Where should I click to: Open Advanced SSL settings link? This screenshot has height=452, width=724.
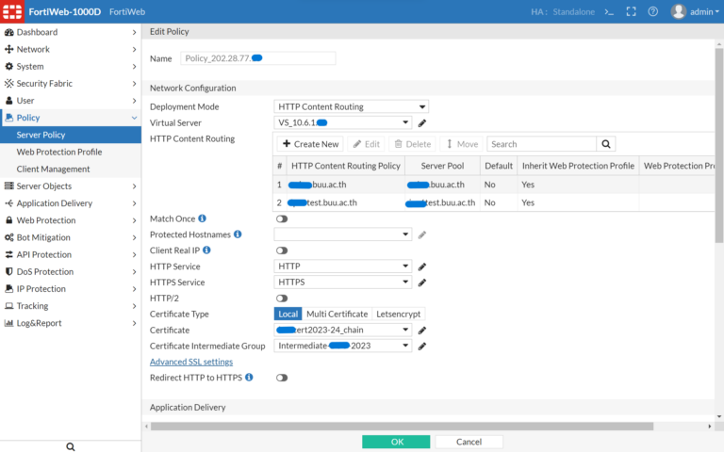tap(191, 362)
